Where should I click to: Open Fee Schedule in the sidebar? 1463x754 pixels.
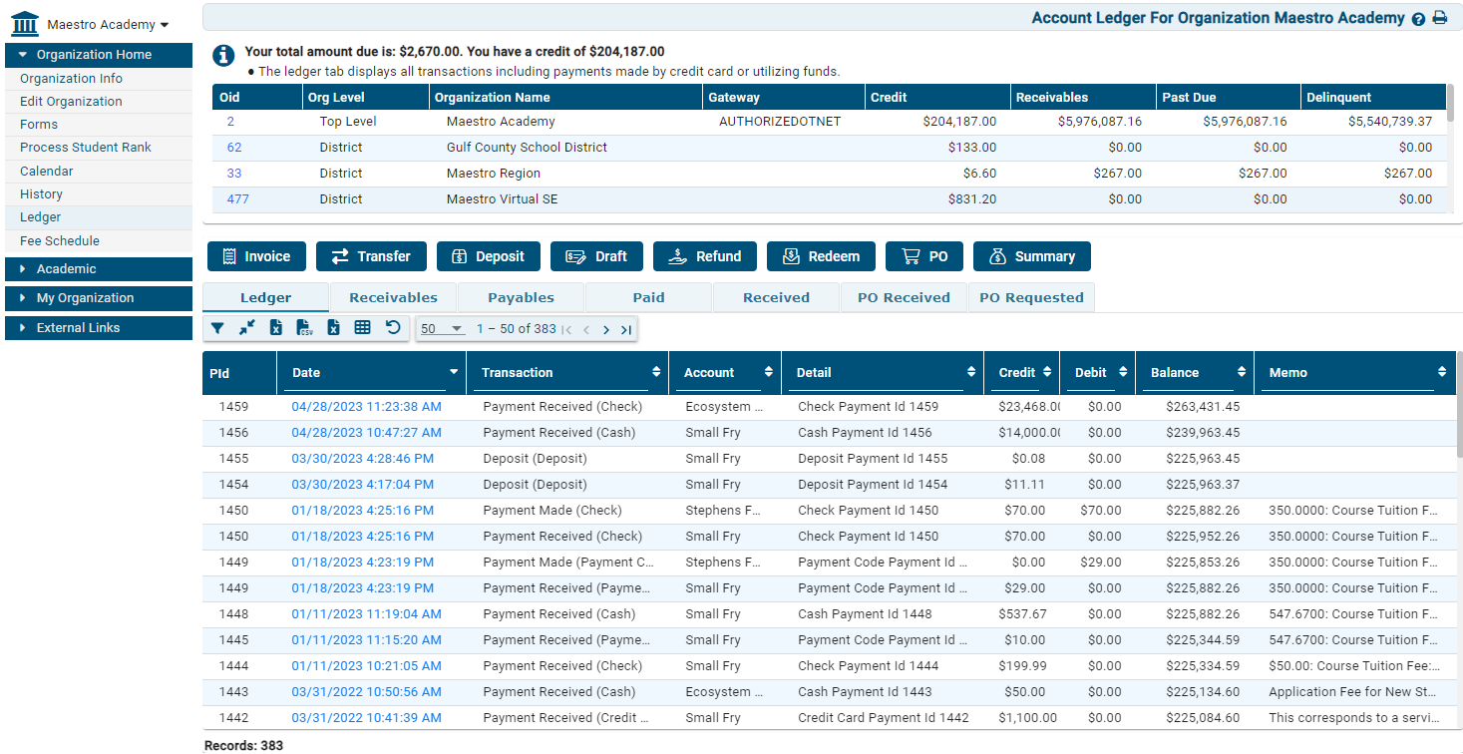point(60,241)
